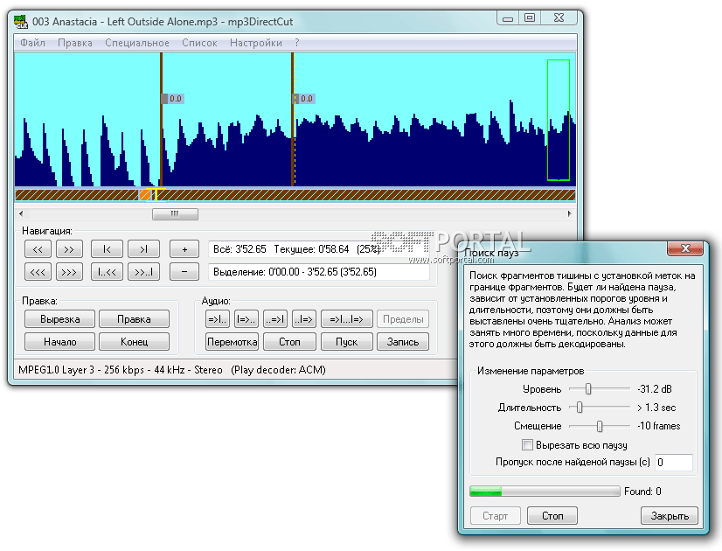Click the I=>.. audio play button
This screenshot has height=551, width=722.
click(246, 319)
